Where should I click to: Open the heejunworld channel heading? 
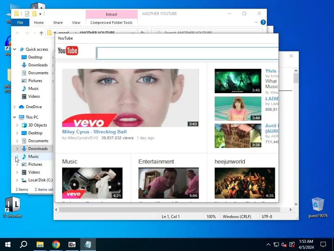pos(230,161)
